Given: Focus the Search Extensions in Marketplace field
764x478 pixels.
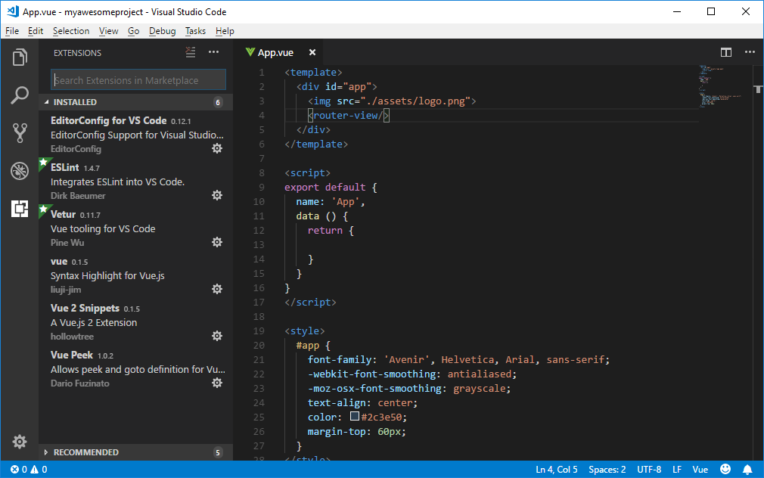Looking at the screenshot, I should click(x=138, y=80).
